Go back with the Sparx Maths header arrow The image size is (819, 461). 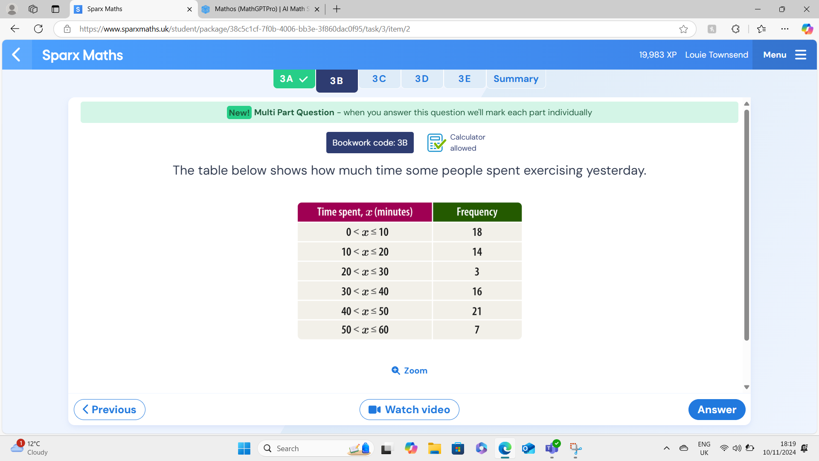click(16, 55)
